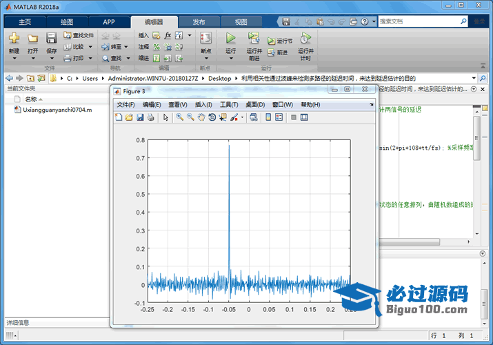Click the Run and Advance (运行并前进) icon
This screenshot has width=493, height=345.
click(254, 38)
